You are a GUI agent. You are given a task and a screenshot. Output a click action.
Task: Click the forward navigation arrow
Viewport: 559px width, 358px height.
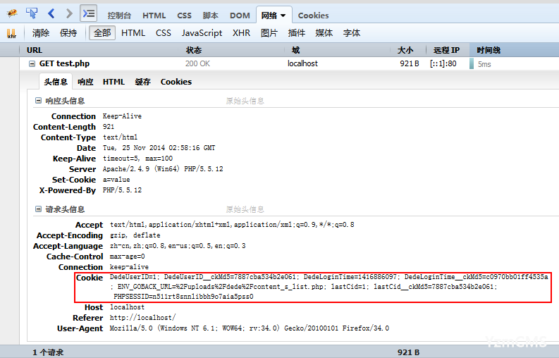(68, 13)
